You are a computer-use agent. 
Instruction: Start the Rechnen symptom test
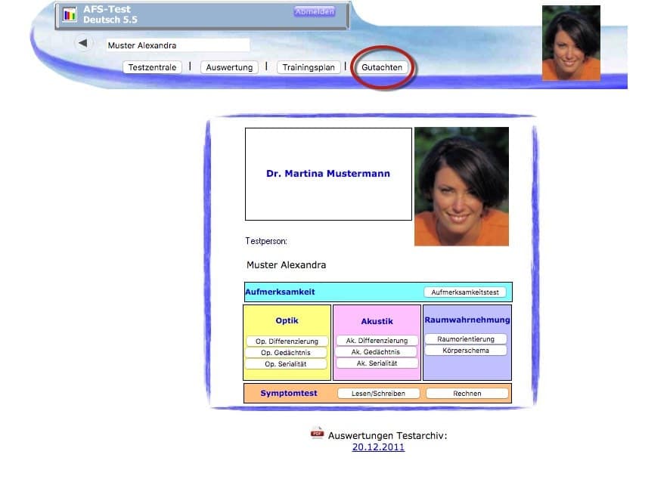click(x=467, y=394)
